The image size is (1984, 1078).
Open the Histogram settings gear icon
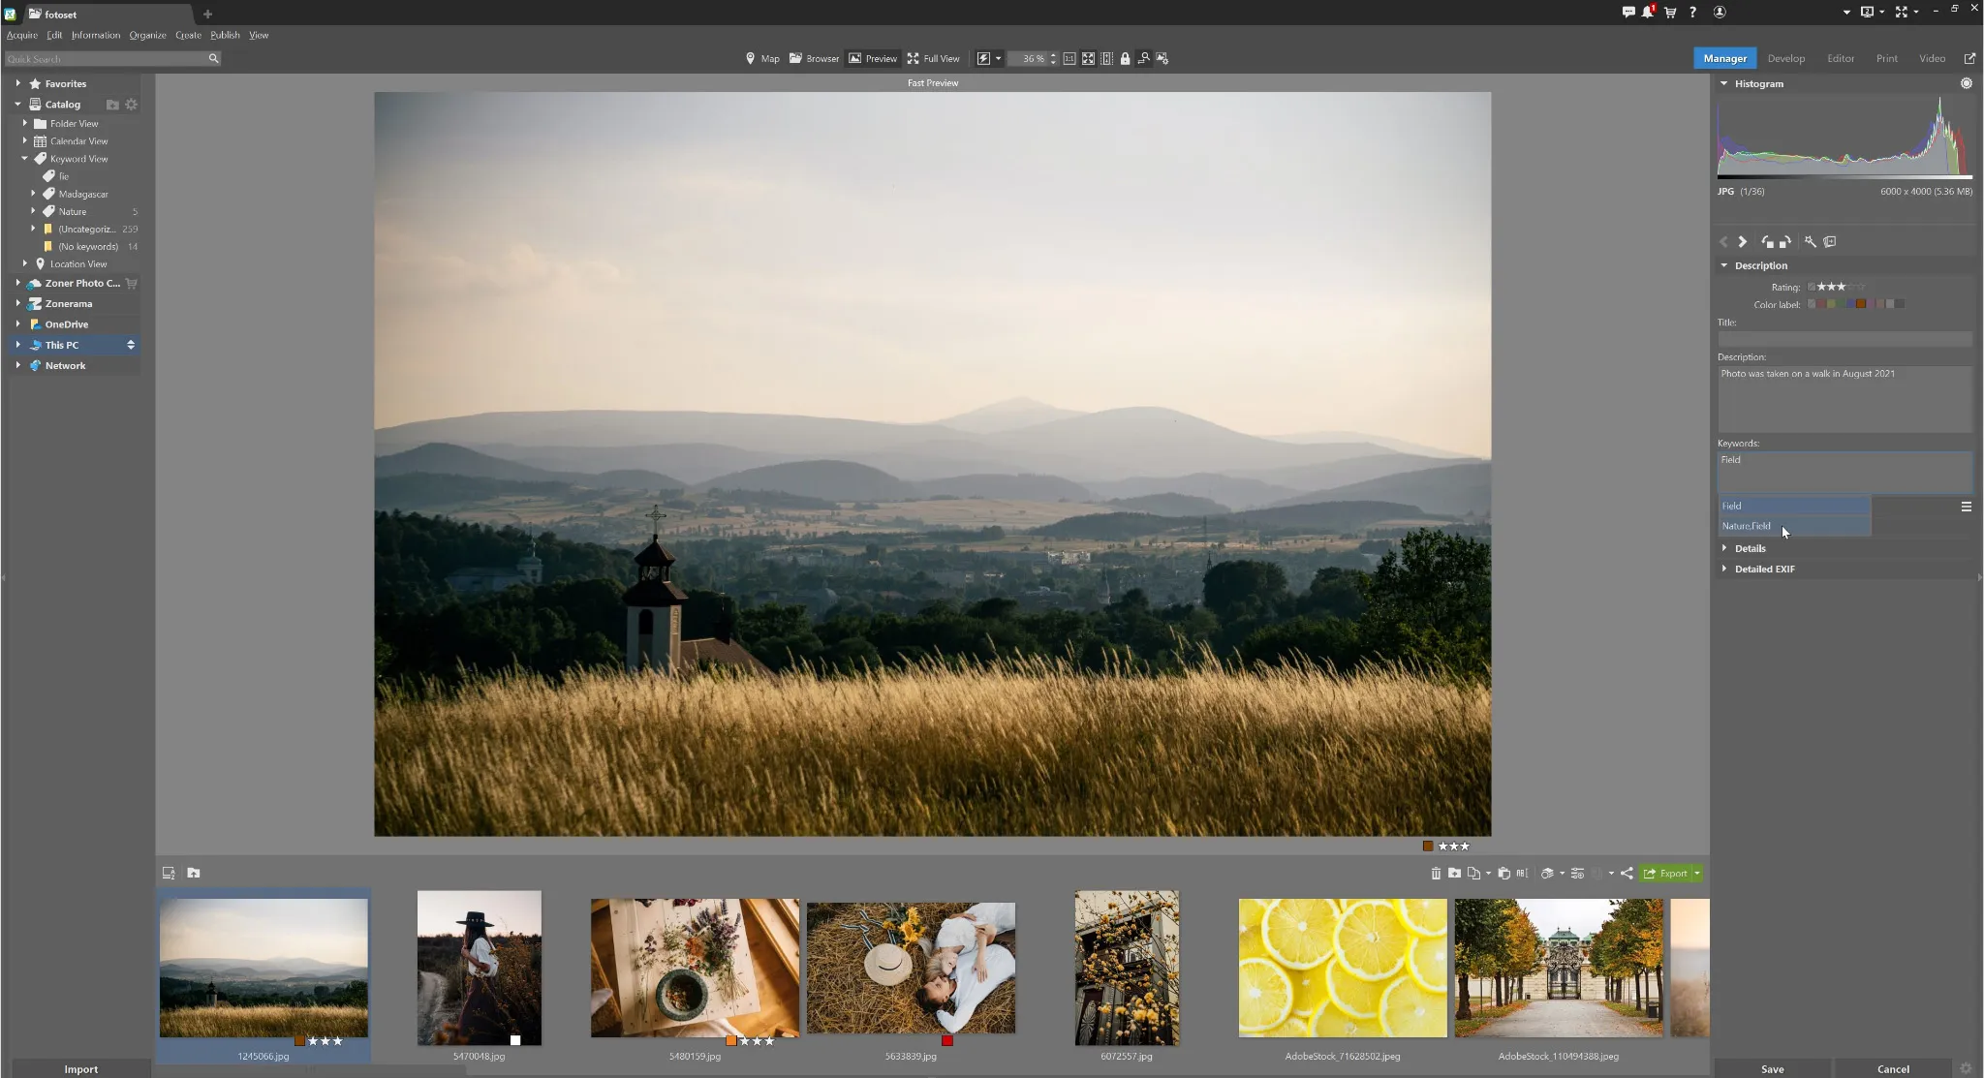(1966, 83)
